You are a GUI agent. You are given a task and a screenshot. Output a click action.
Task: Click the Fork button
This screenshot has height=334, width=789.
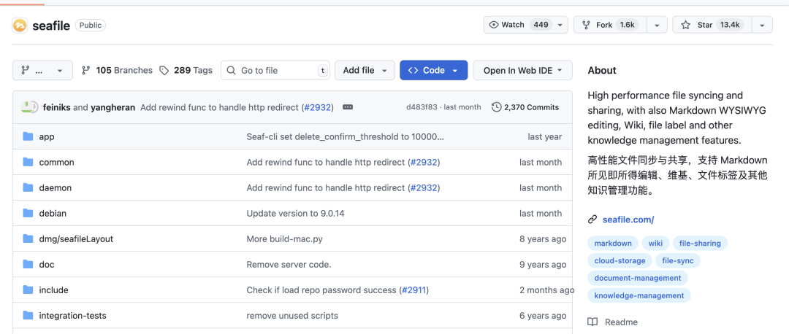[610, 25]
